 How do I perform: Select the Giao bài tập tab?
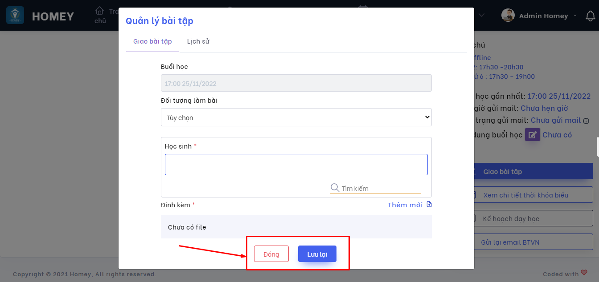click(152, 41)
